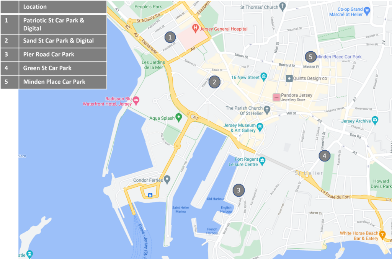Click the 16 New Street label
Image resolution: width=392 pixels, height=259 pixels.
245,77
